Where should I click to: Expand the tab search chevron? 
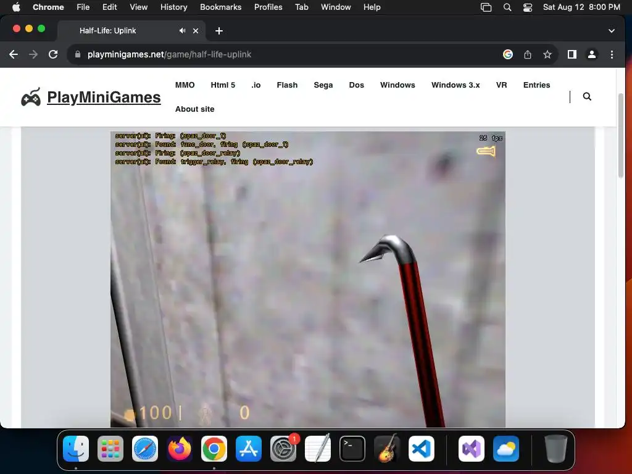tap(612, 31)
